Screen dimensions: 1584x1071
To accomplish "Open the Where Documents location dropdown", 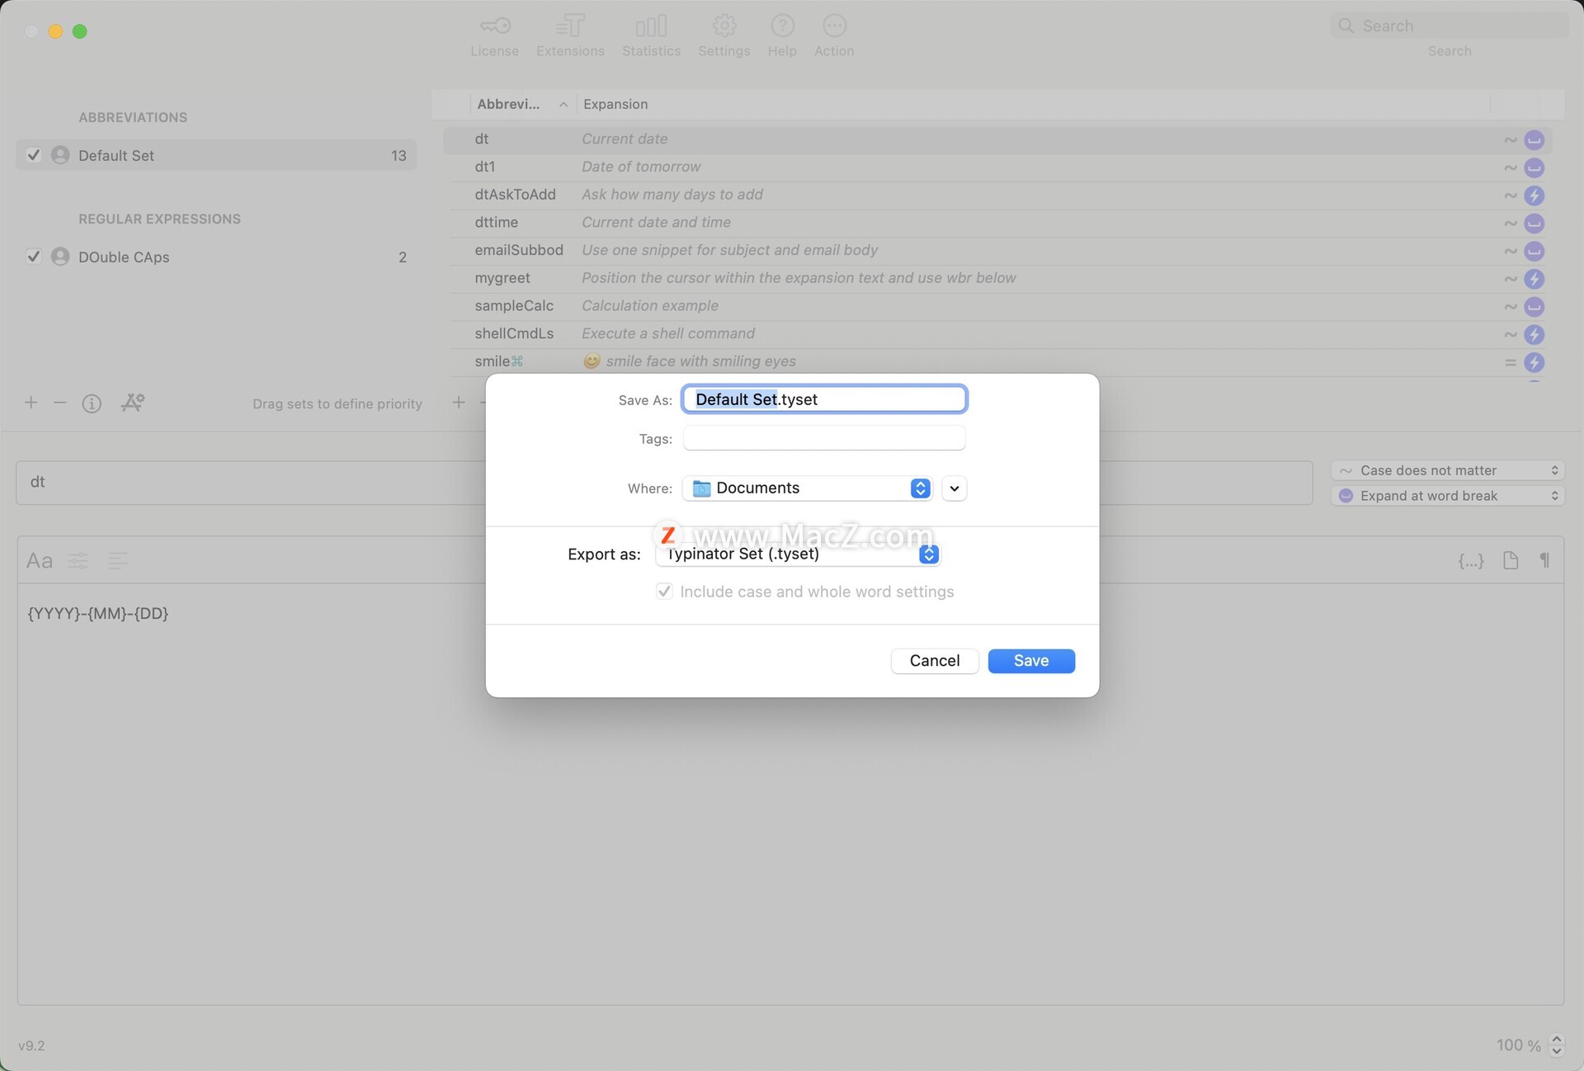I will coord(807,488).
